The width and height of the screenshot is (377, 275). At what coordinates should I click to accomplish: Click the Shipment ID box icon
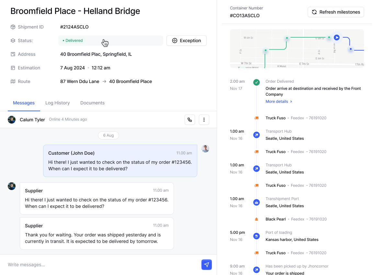point(13,27)
